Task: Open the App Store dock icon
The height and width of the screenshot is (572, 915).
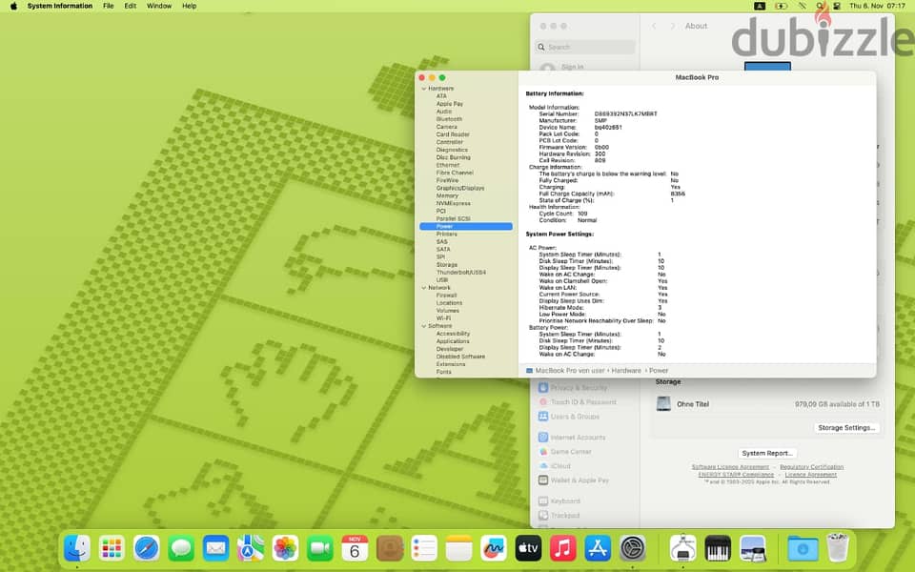Action: (598, 548)
